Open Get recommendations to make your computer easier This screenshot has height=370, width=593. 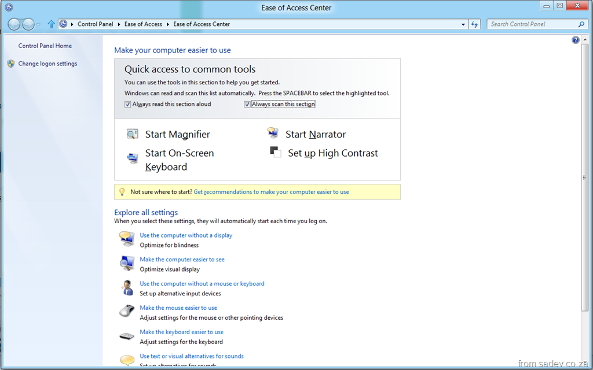(x=271, y=192)
